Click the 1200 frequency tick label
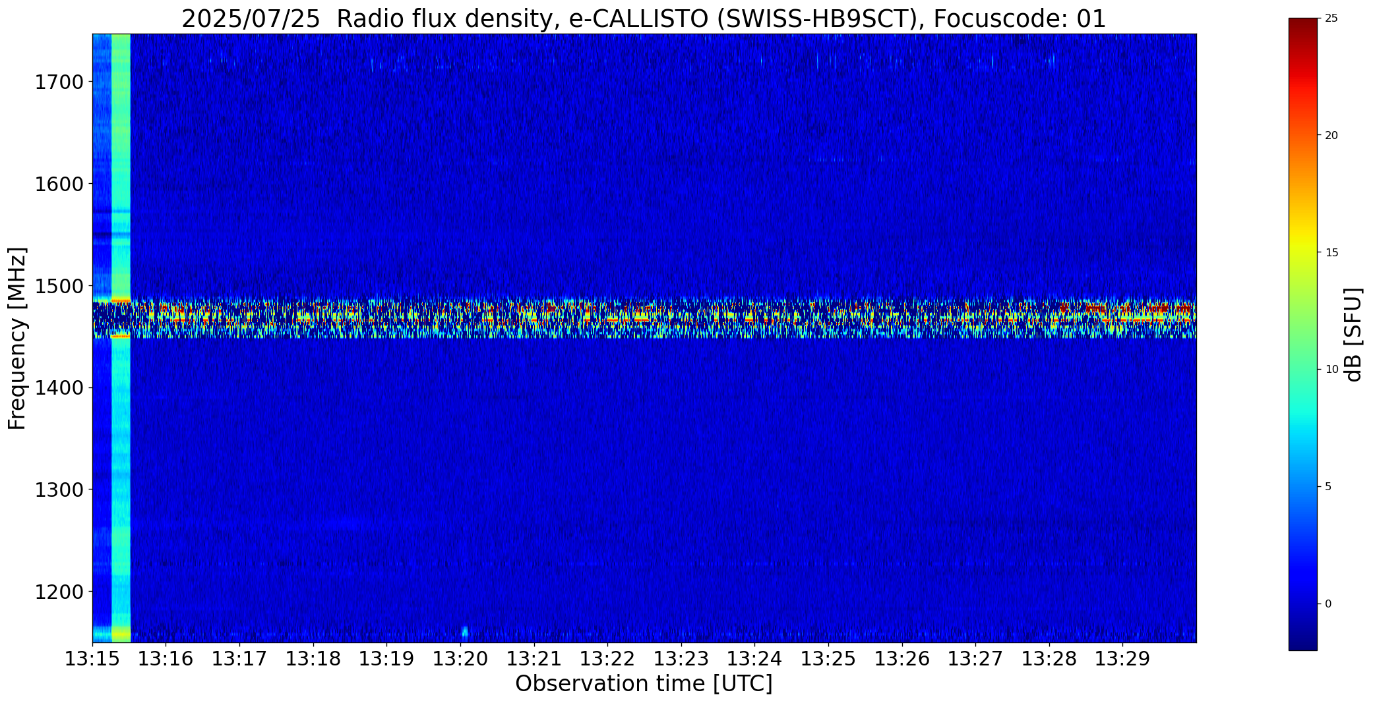 pyautogui.click(x=59, y=592)
